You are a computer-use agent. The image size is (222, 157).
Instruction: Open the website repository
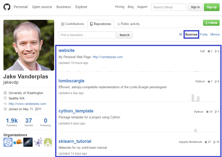[67, 50]
